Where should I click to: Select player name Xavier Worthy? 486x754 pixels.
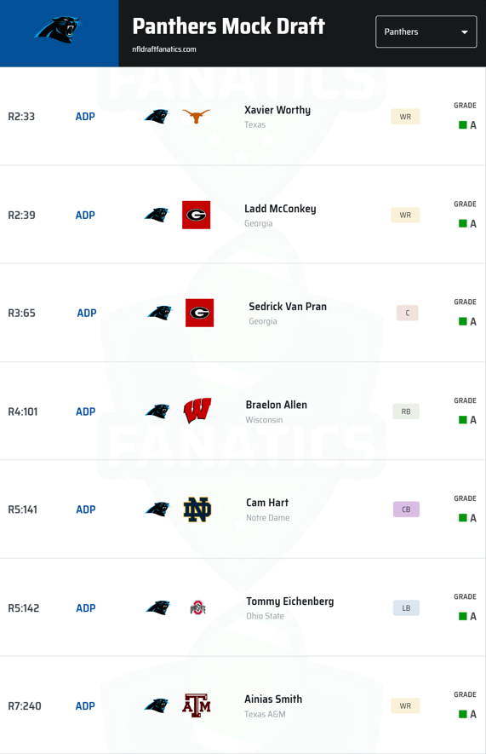tap(277, 110)
